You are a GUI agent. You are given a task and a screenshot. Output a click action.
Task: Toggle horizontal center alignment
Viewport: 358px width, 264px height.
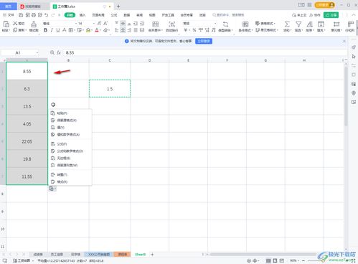pyautogui.click(x=123, y=30)
